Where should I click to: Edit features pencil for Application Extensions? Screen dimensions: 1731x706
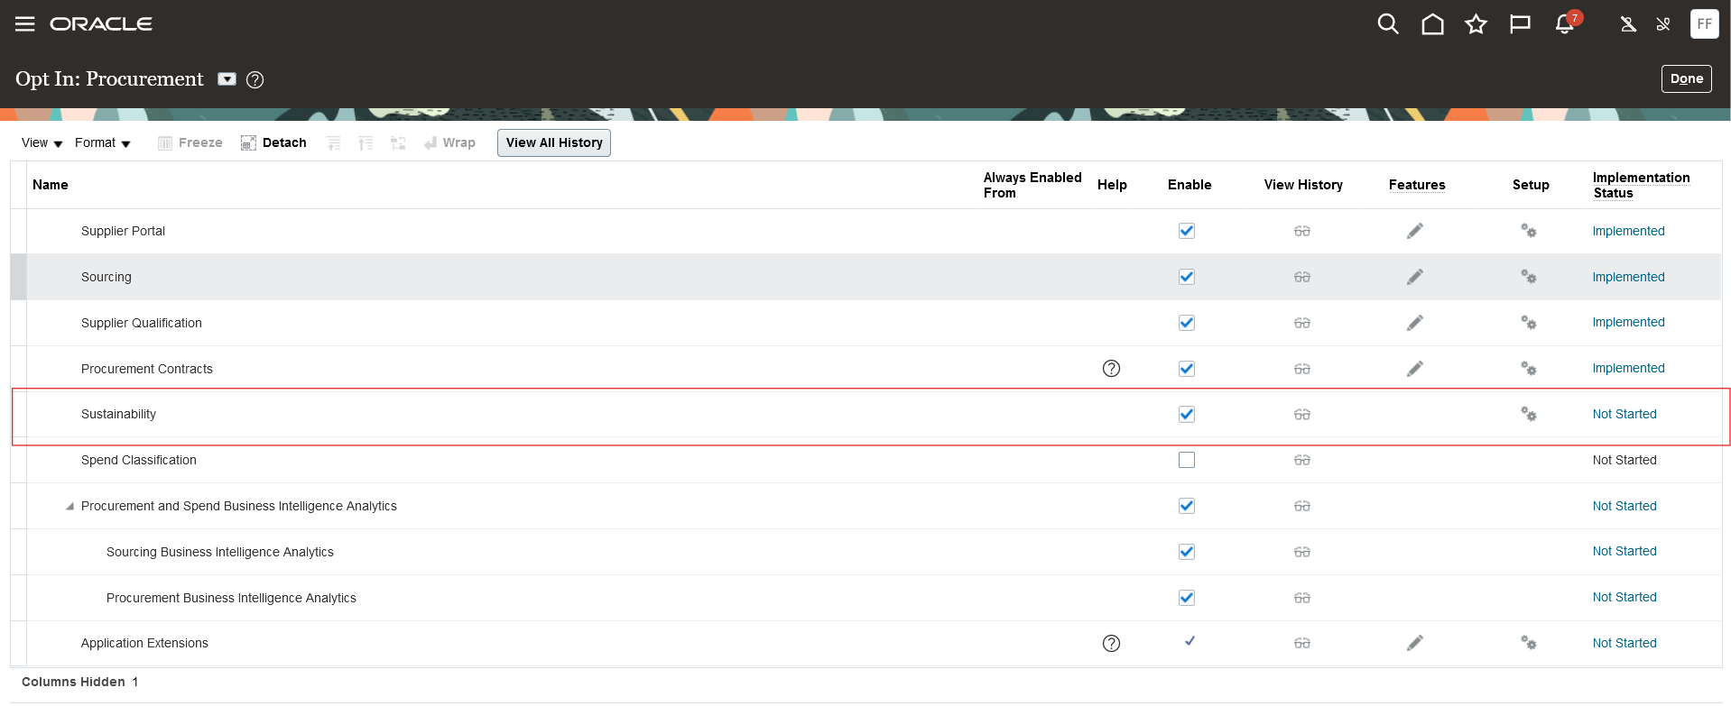pyautogui.click(x=1415, y=643)
